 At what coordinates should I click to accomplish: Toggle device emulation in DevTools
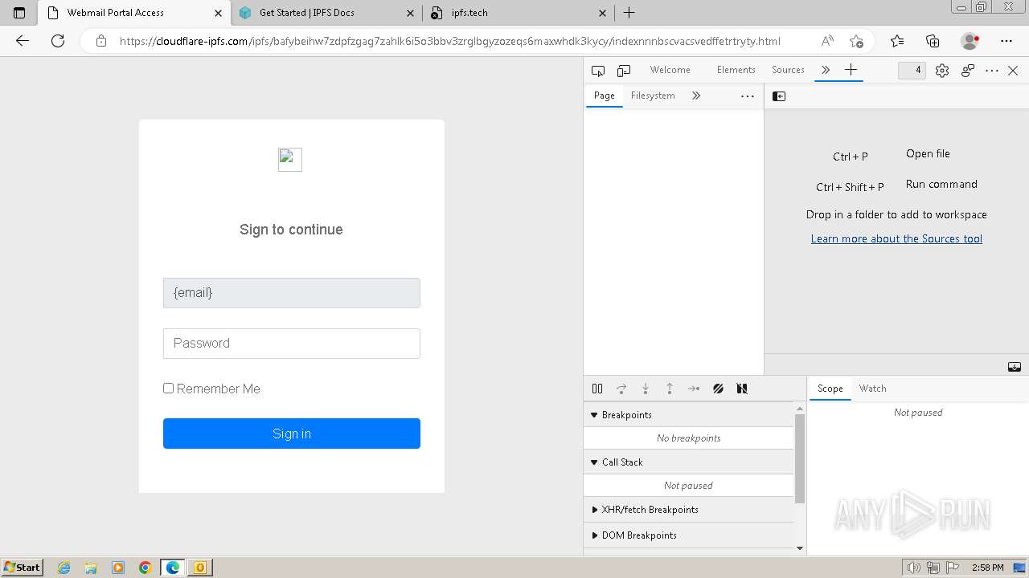[x=624, y=71]
